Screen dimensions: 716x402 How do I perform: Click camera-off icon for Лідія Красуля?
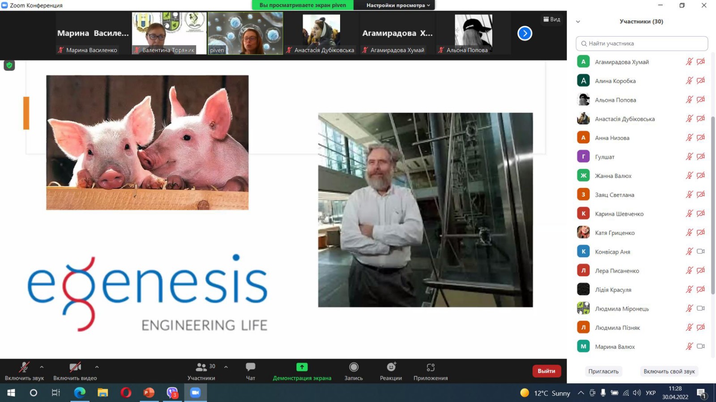point(701,289)
